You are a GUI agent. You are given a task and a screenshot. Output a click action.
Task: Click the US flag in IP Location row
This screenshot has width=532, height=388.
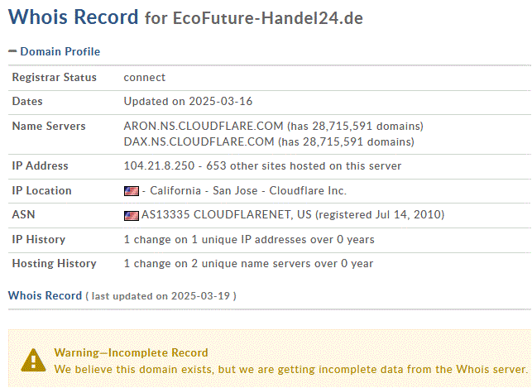pyautogui.click(x=132, y=191)
